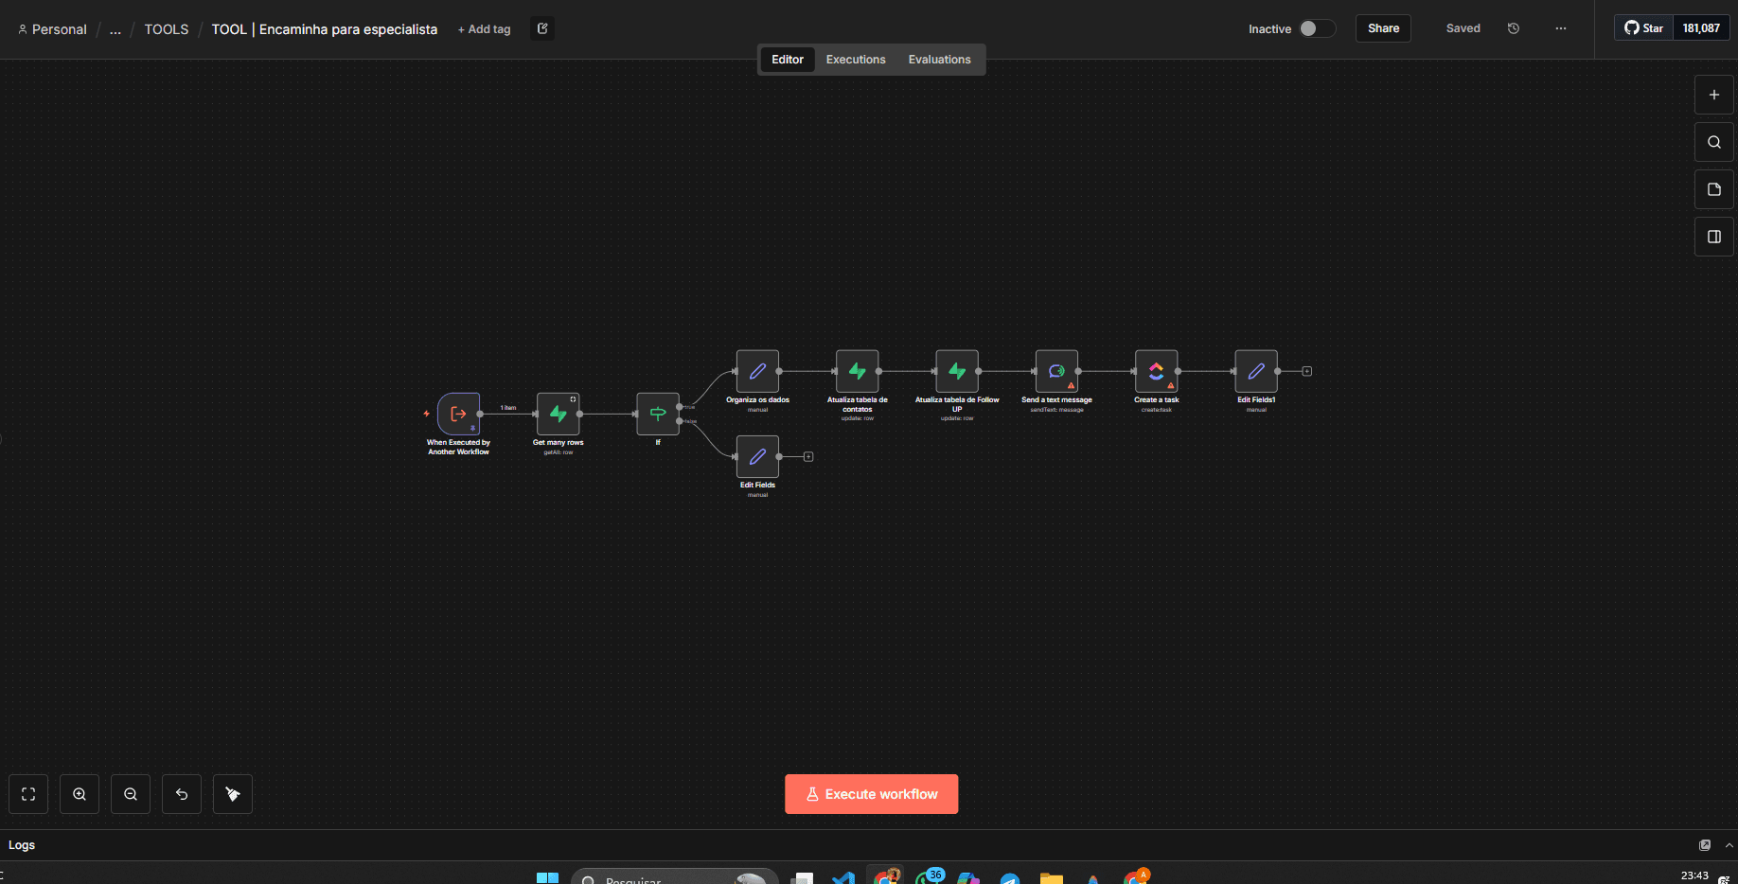Screen dimensions: 1738x884
Task: Open the "Get many rows" node
Action: [x=558, y=414]
